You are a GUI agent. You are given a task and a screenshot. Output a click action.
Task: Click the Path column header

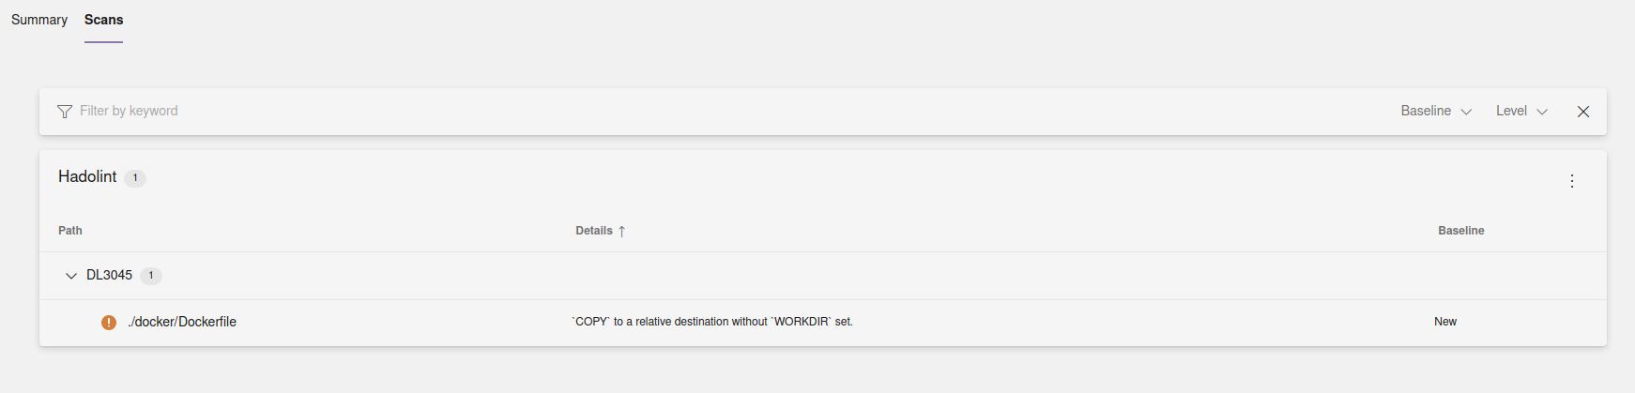70,231
